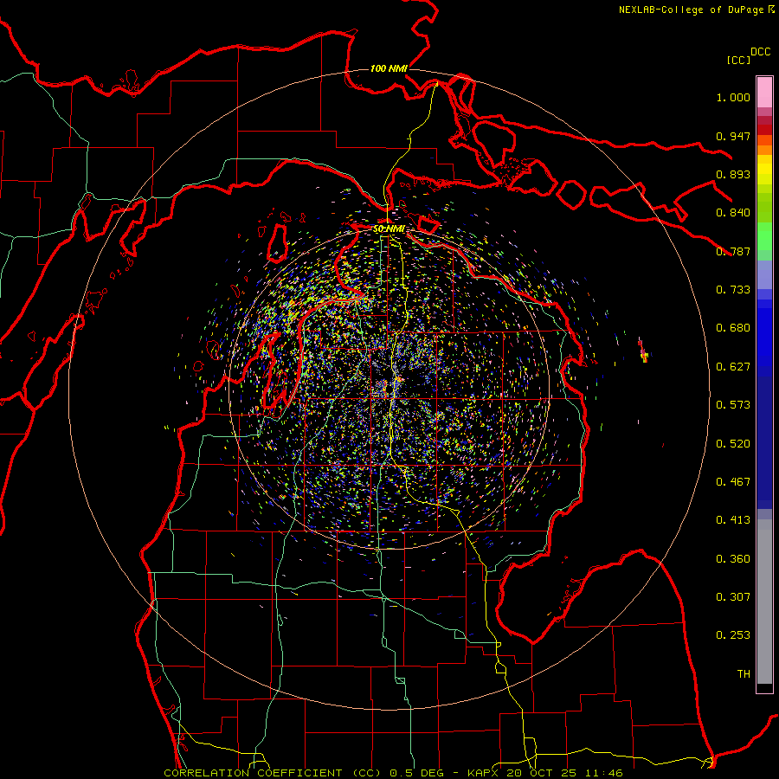Select the 0.680 scale value
This screenshot has width=779, height=779.
(x=733, y=328)
